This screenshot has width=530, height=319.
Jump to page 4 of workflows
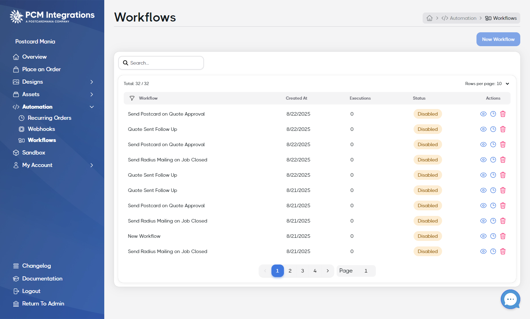[315, 271]
